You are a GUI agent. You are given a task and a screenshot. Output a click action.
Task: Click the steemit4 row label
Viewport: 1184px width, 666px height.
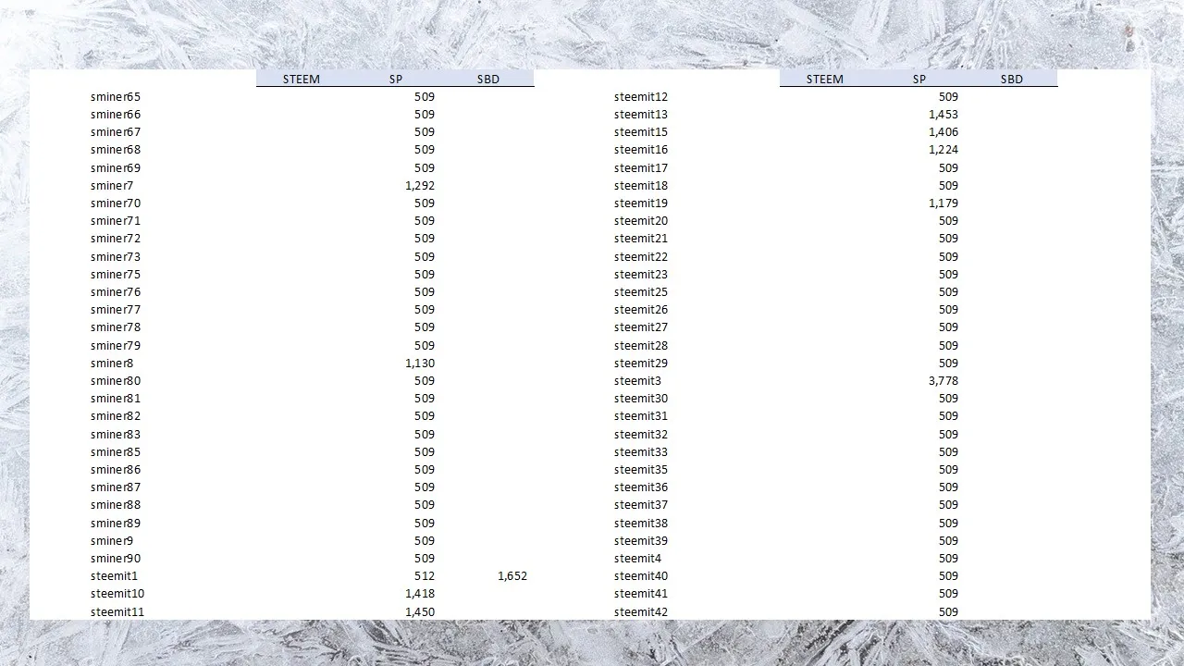(x=637, y=558)
